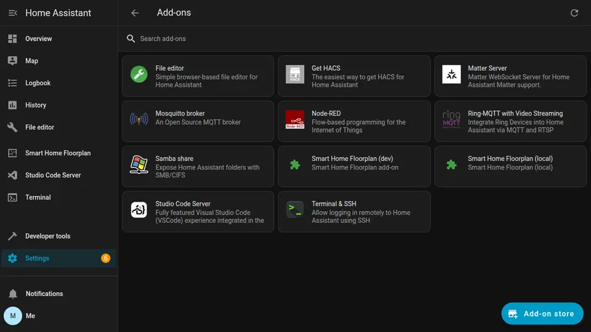Click the Studio Code Server sidebar icon
The height and width of the screenshot is (332, 591).
click(12, 175)
